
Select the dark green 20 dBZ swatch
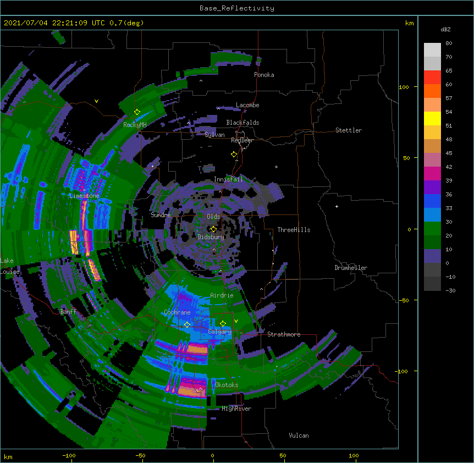coord(432,242)
